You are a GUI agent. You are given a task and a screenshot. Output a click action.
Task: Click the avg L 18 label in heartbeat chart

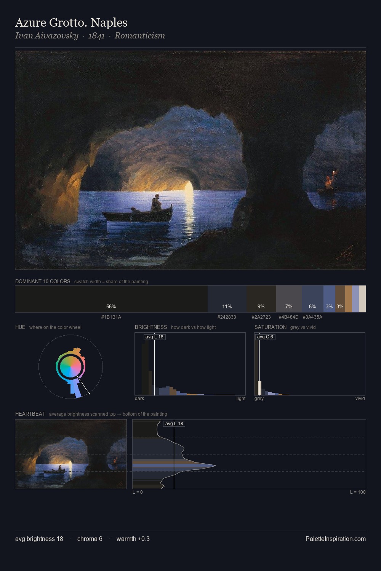174,424
